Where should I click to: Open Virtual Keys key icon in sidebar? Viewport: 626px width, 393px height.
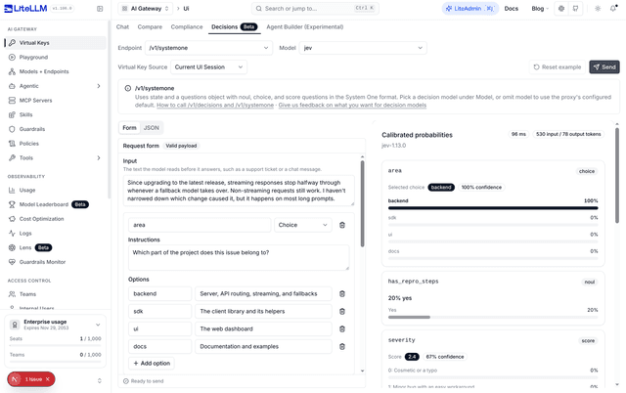pyautogui.click(x=12, y=43)
